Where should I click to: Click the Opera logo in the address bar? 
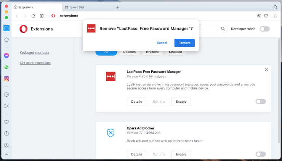point(53,16)
